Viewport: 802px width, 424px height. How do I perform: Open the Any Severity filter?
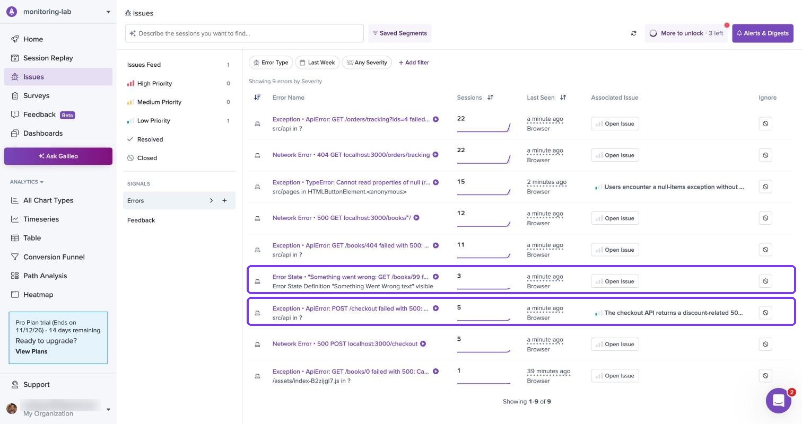tap(367, 63)
